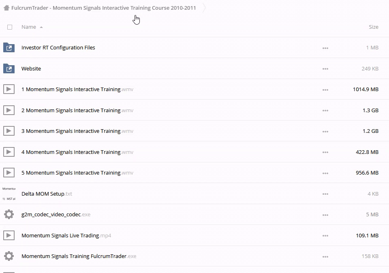Image resolution: width=389 pixels, height=273 pixels.
Task: Click the Website shared folder icon
Action: [9, 68]
